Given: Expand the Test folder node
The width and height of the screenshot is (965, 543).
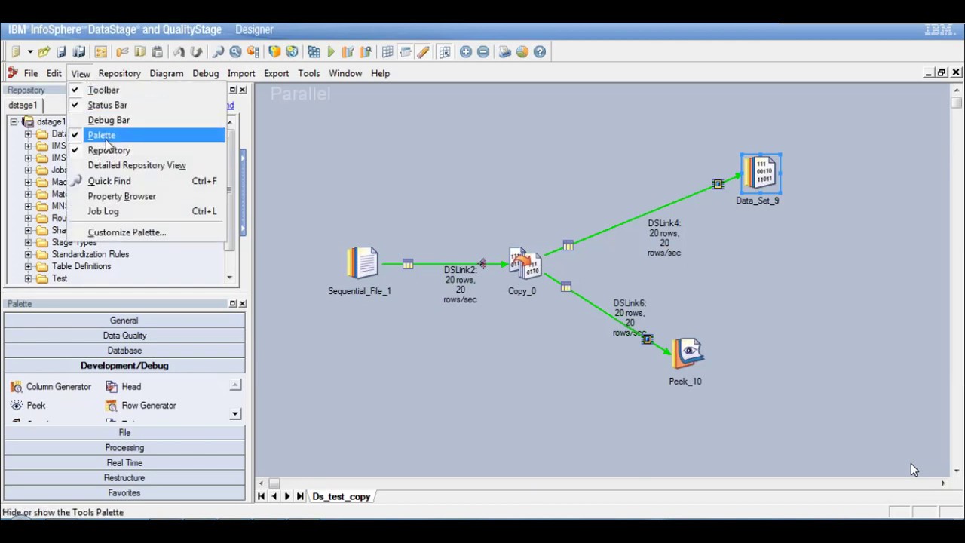Looking at the screenshot, I should [x=29, y=278].
